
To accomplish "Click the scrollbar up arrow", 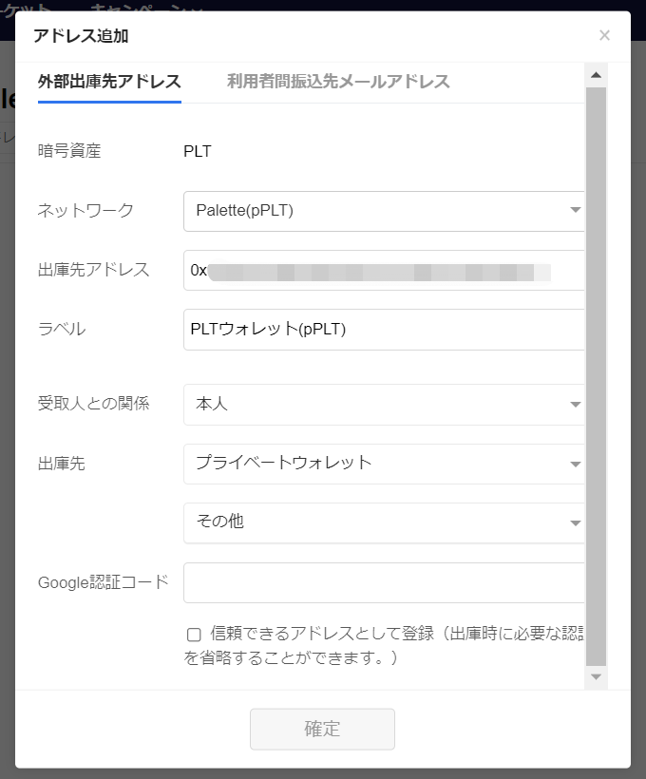I will (597, 75).
